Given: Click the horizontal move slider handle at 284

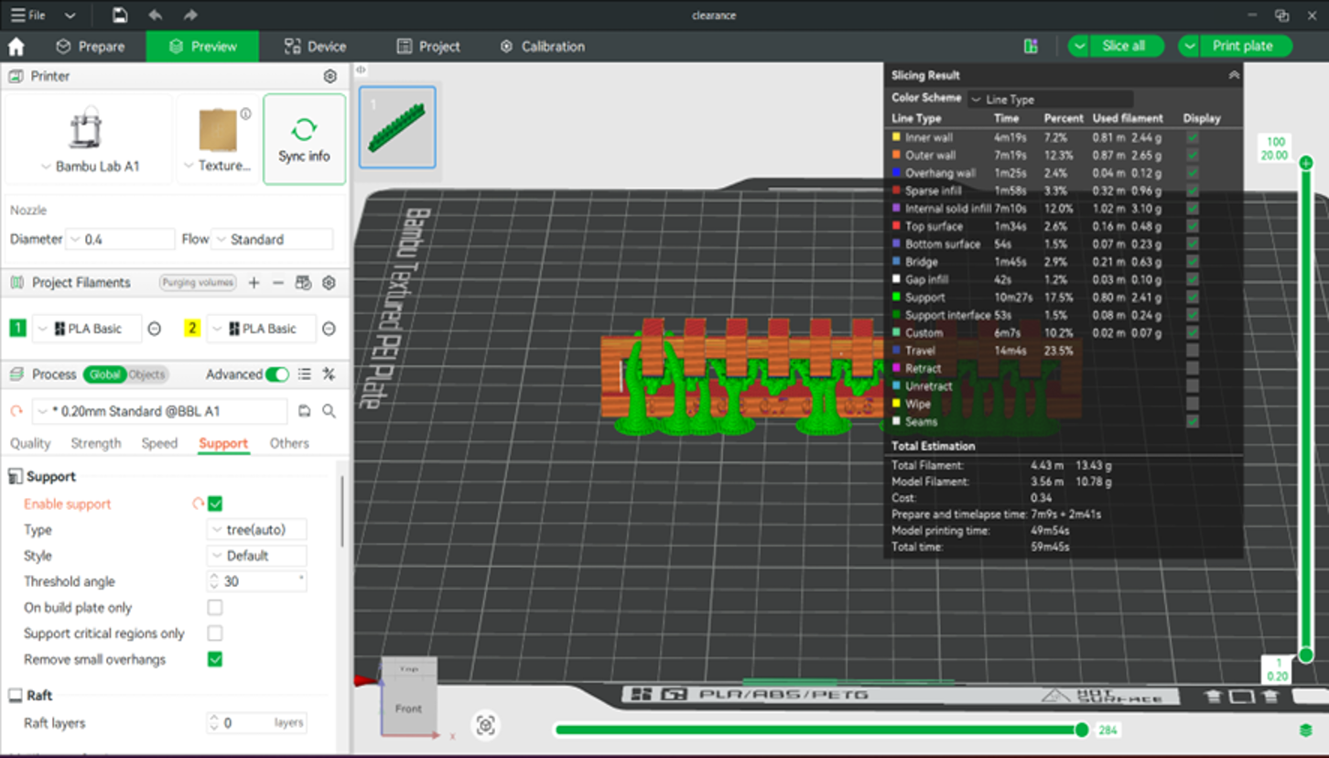Looking at the screenshot, I should coord(1082,730).
